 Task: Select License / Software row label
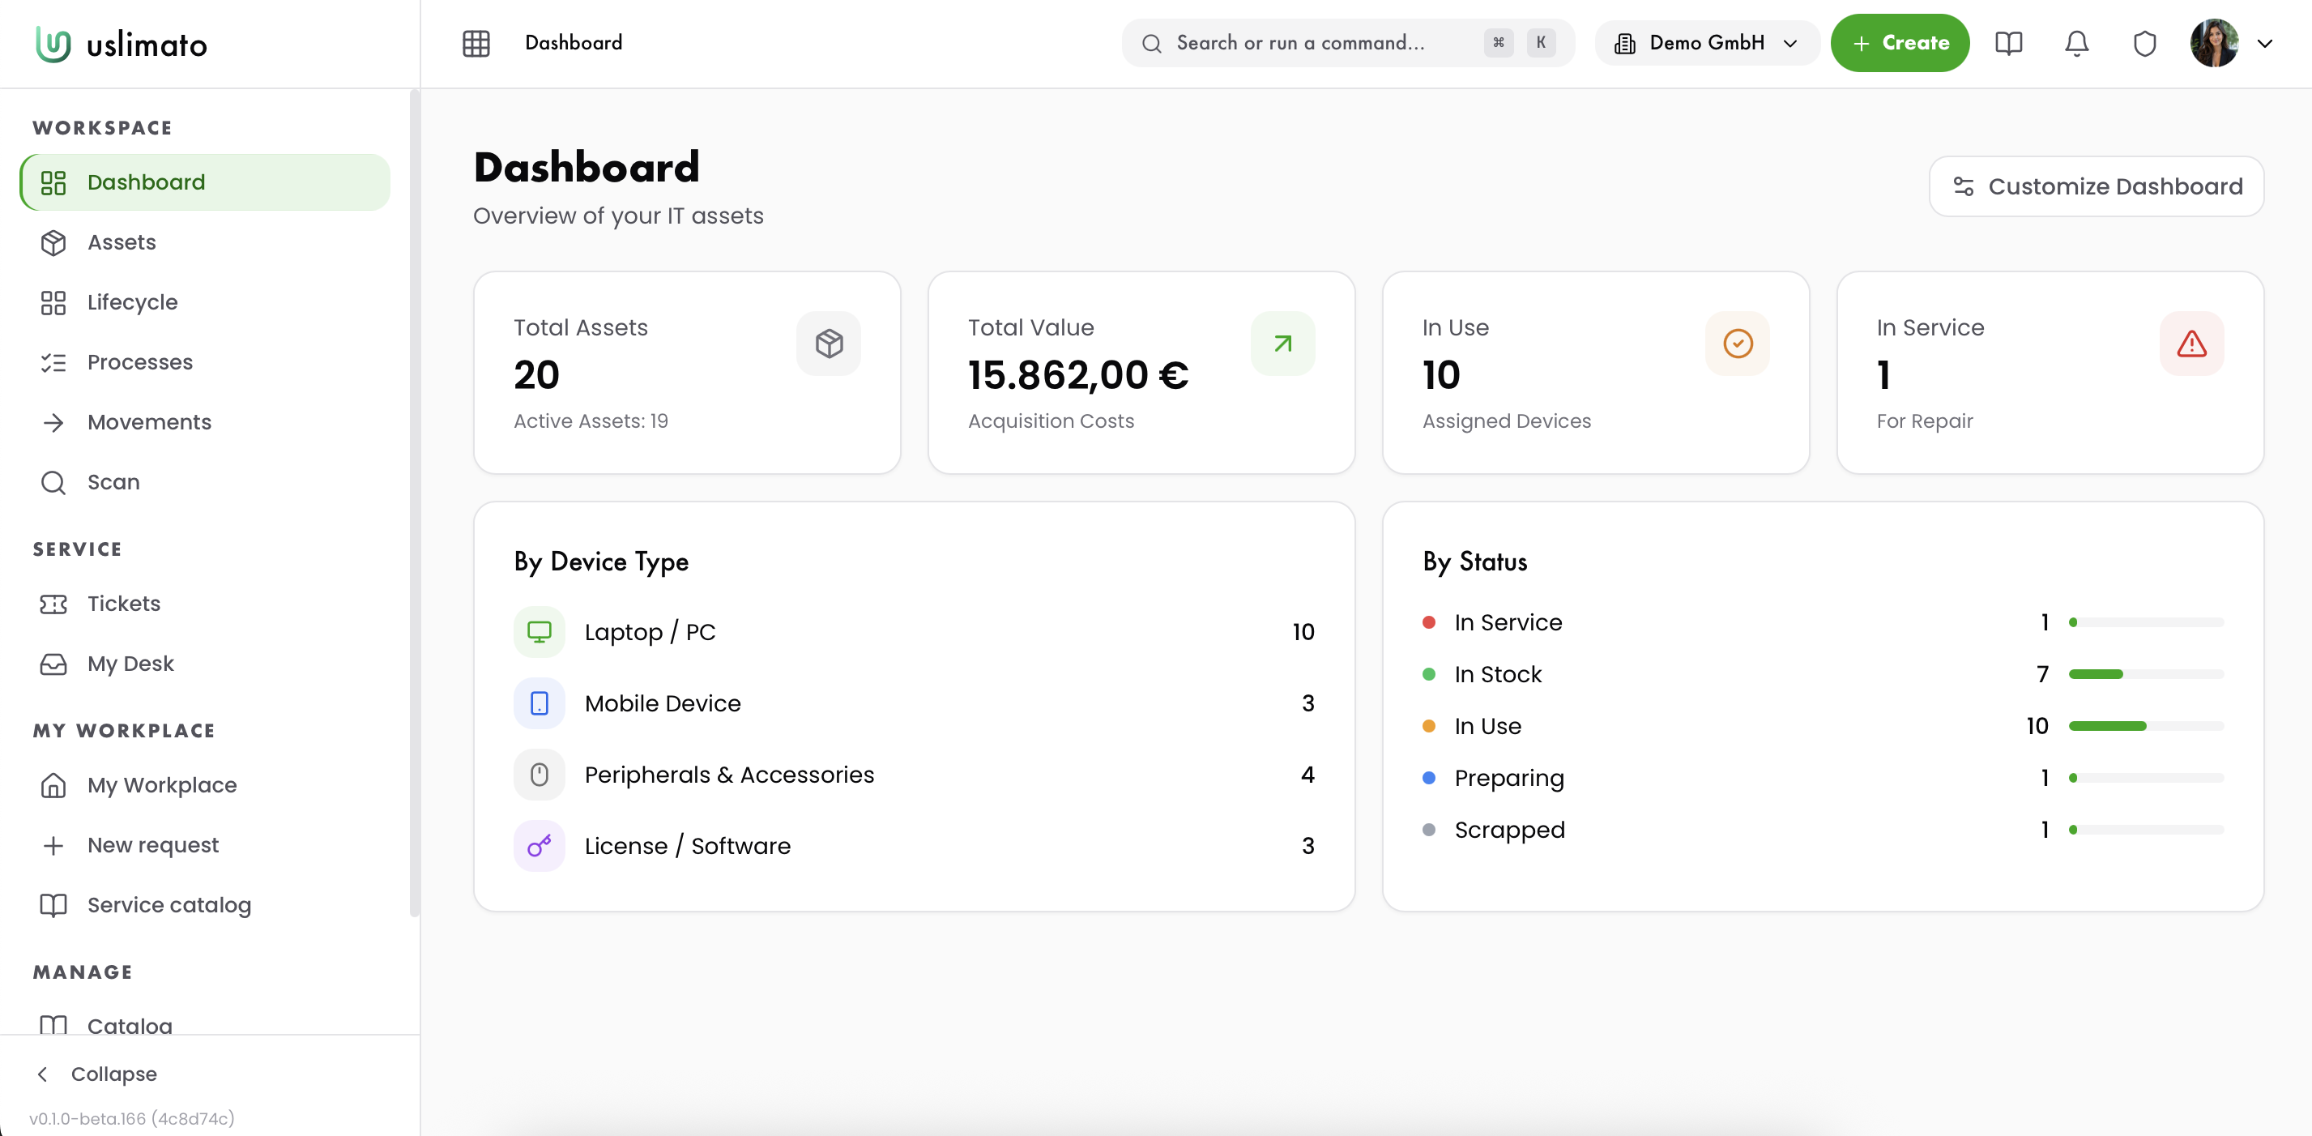688,846
